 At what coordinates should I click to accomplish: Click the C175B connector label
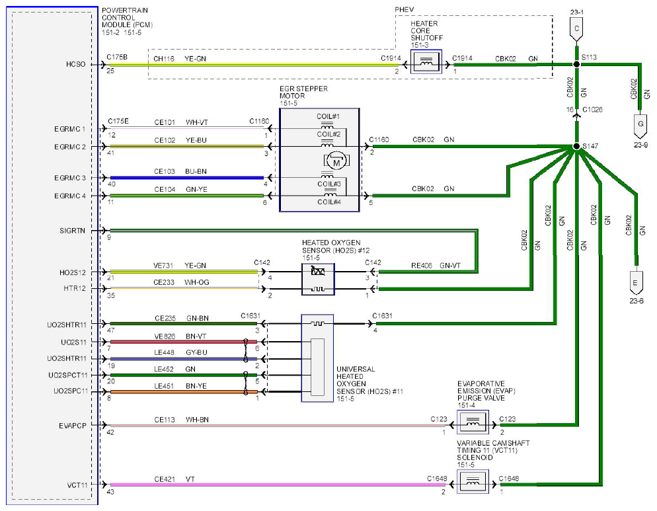click(x=117, y=57)
